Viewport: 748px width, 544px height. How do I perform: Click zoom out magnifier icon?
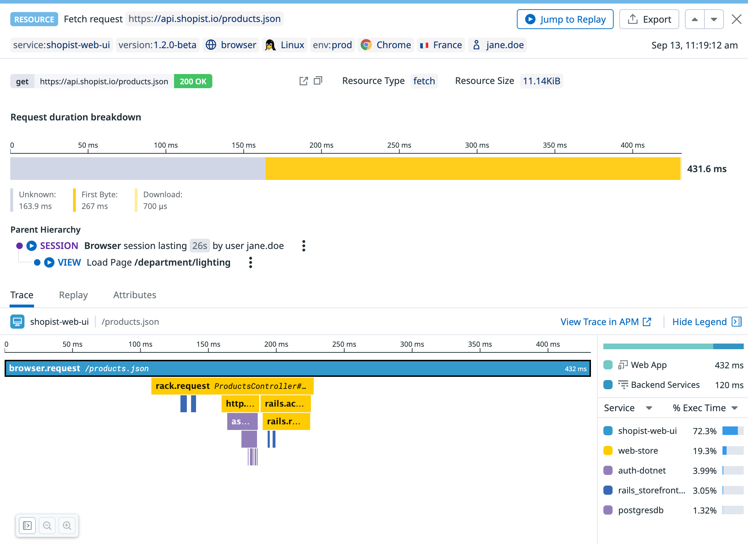tap(47, 526)
